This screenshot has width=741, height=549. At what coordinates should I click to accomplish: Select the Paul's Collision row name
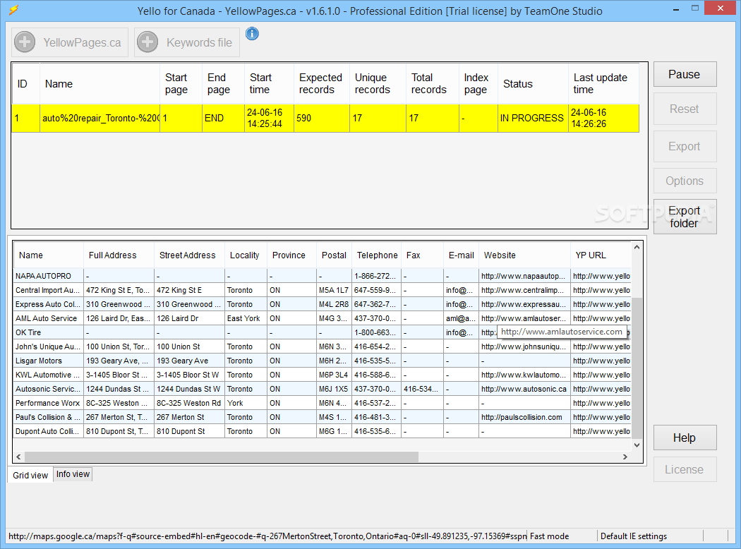[x=47, y=417]
